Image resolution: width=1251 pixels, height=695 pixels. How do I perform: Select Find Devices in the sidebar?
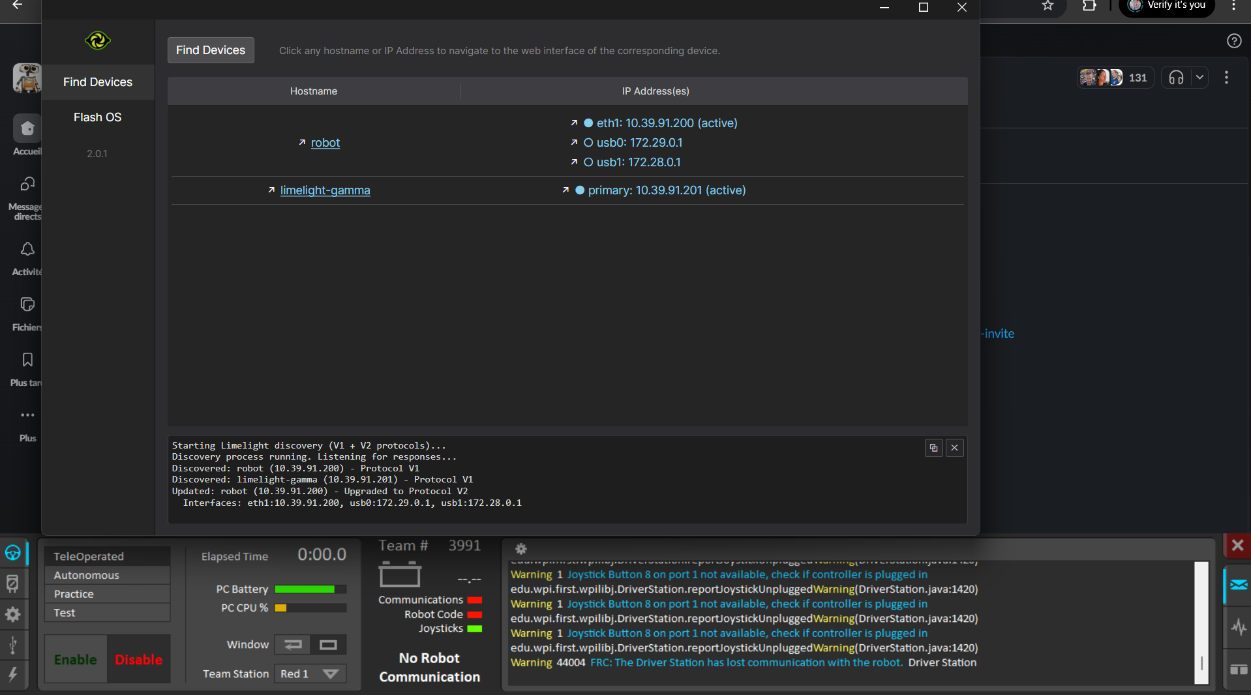point(97,82)
